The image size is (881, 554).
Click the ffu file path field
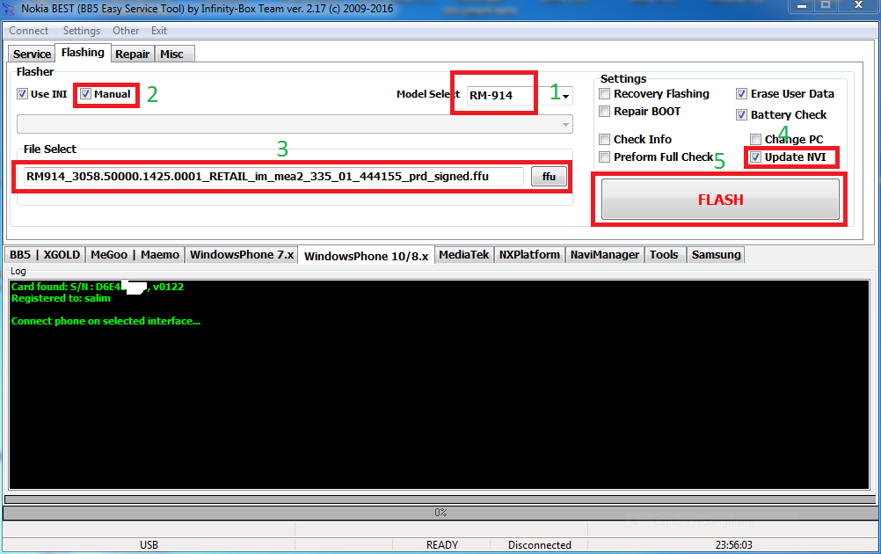click(x=274, y=177)
